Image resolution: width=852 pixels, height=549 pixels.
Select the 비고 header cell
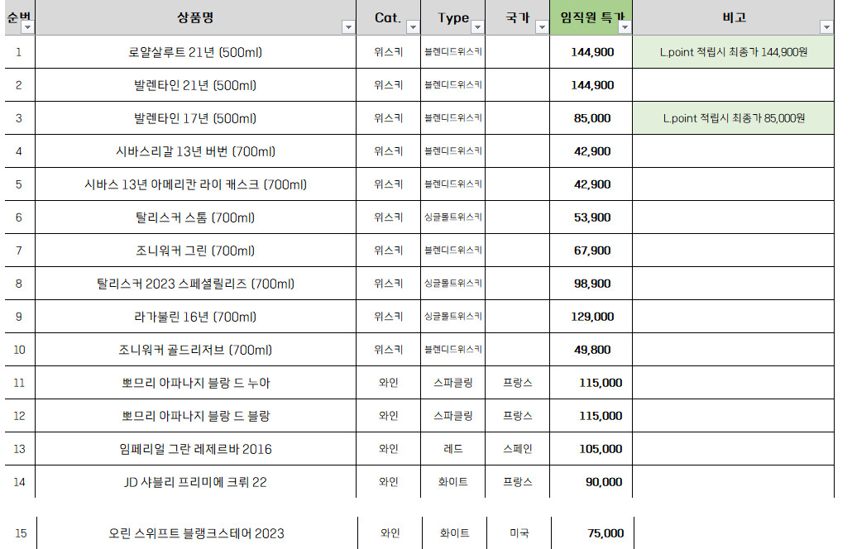(734, 17)
